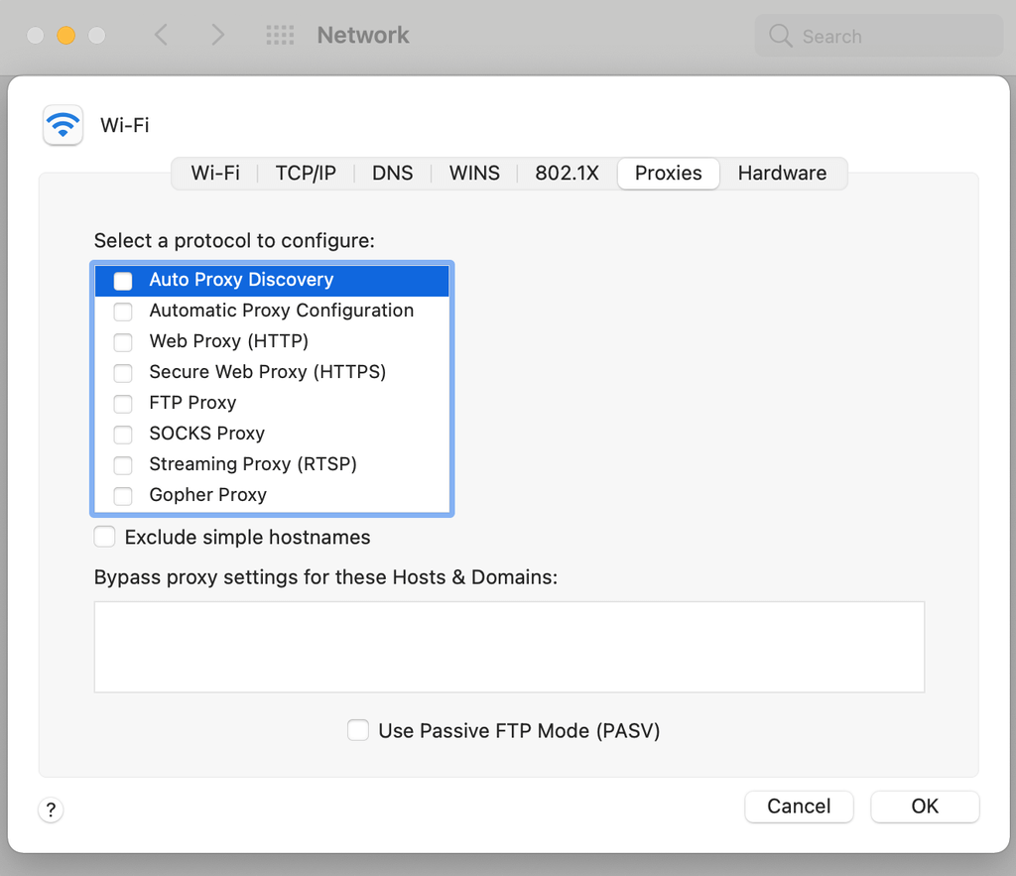The height and width of the screenshot is (876, 1016).
Task: Open the 802.1X tab
Action: click(567, 173)
